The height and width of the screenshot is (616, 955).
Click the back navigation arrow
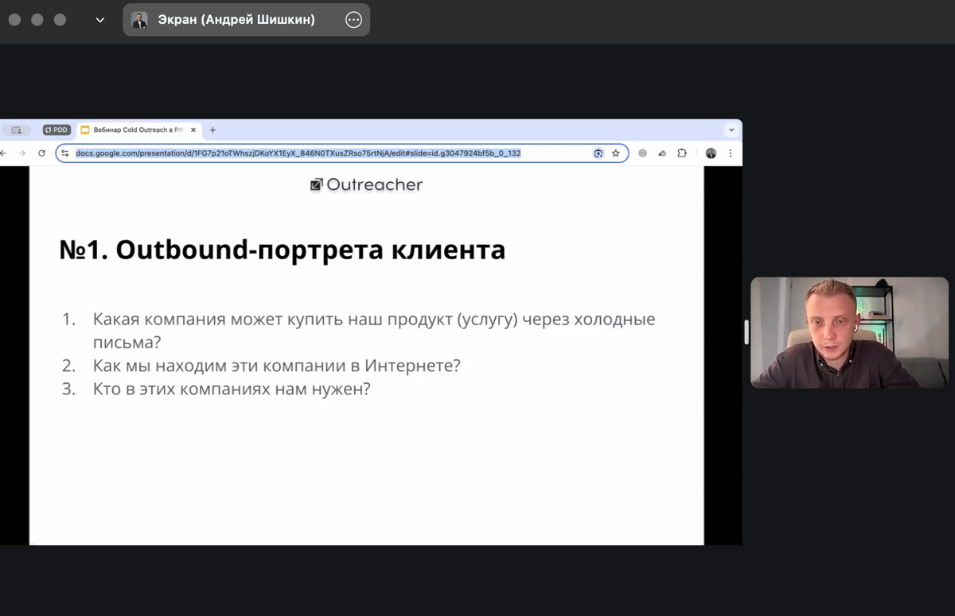coord(5,153)
